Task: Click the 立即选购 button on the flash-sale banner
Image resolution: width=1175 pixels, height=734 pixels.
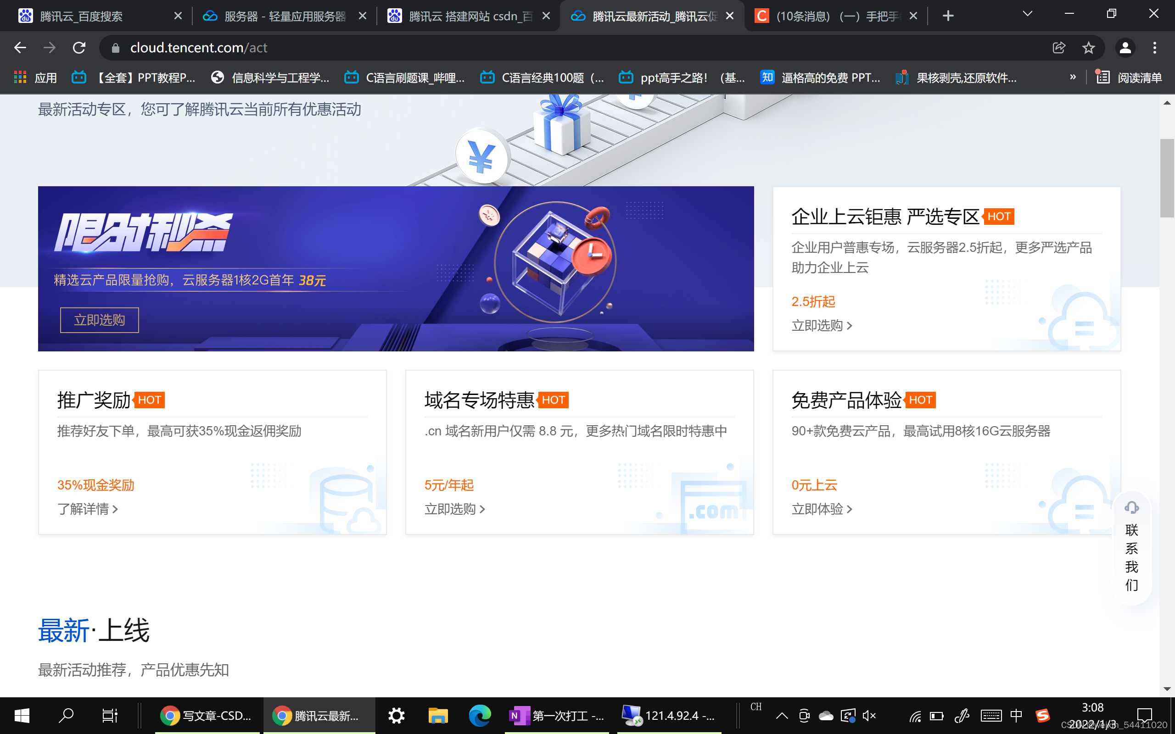Action: pos(100,320)
